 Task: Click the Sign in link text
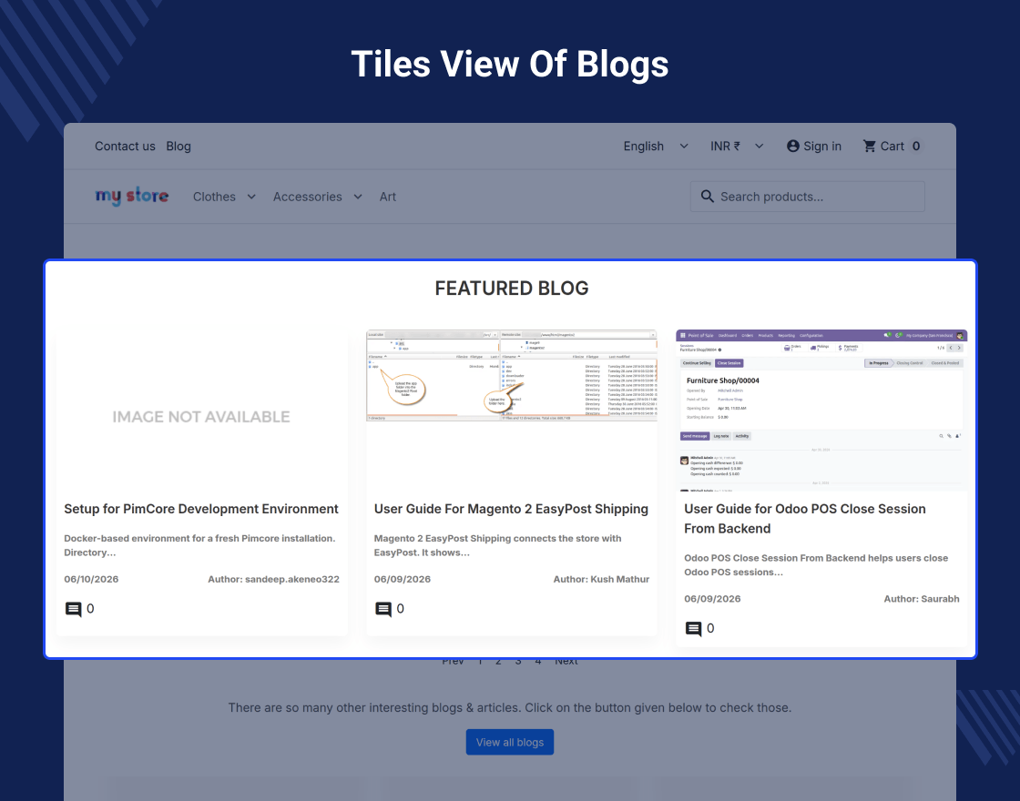[x=822, y=147]
